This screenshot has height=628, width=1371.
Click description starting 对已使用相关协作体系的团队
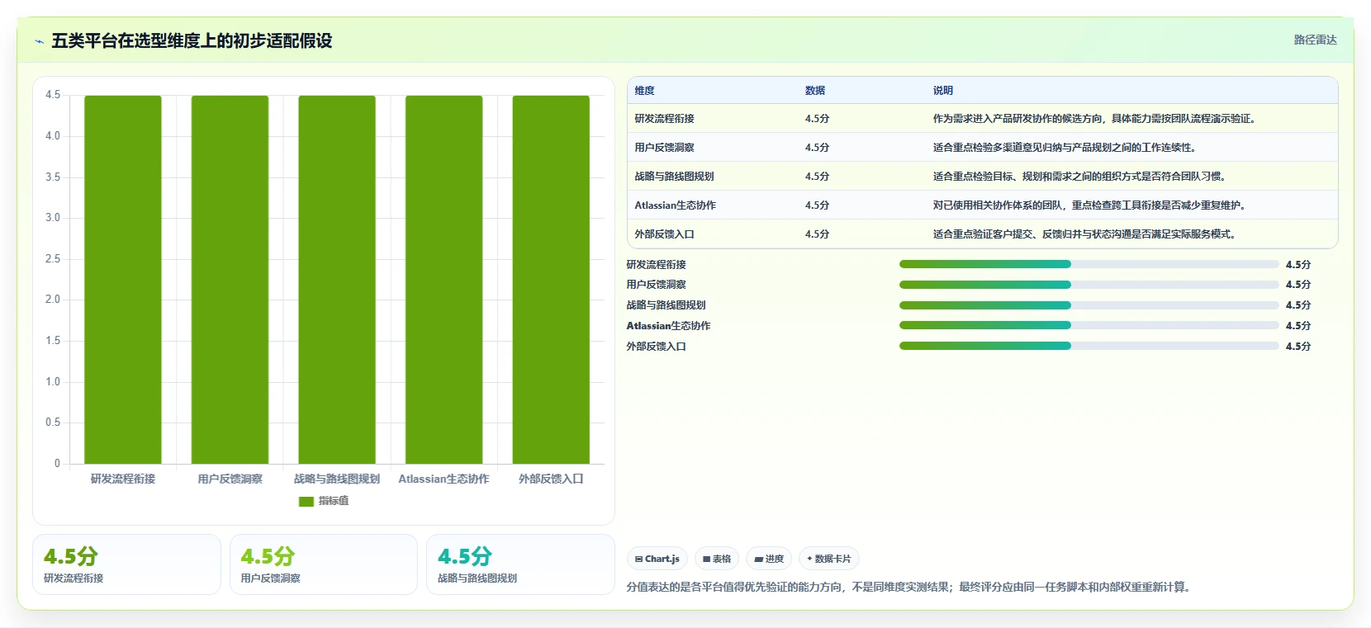[1091, 205]
